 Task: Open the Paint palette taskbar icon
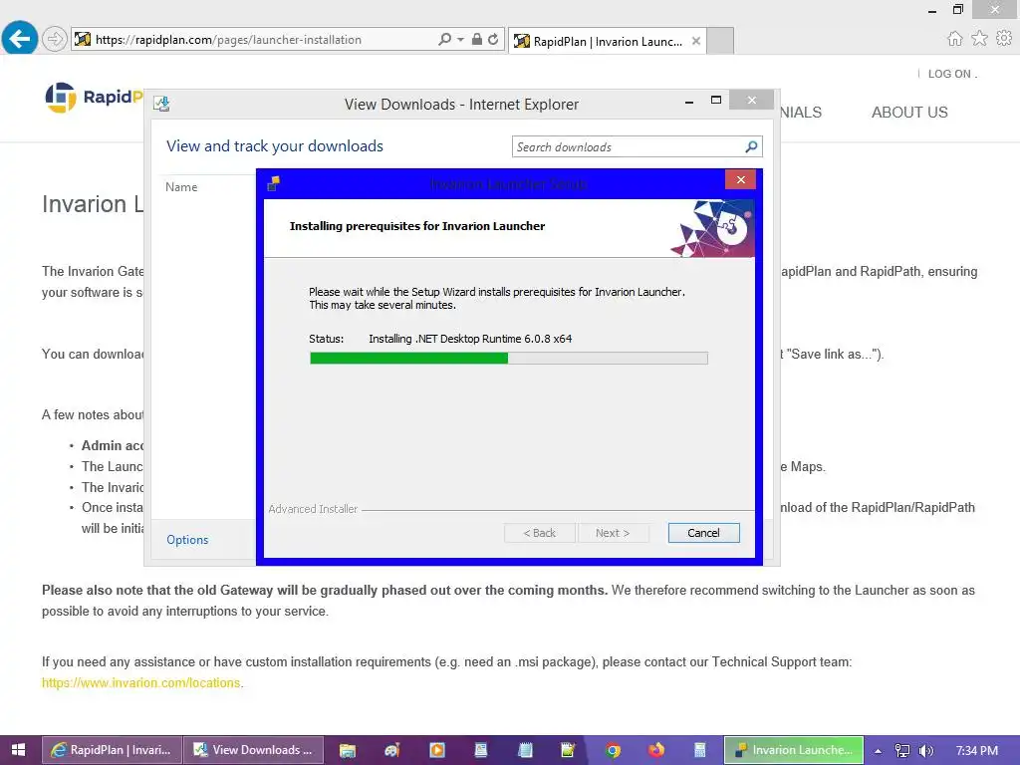pos(391,750)
